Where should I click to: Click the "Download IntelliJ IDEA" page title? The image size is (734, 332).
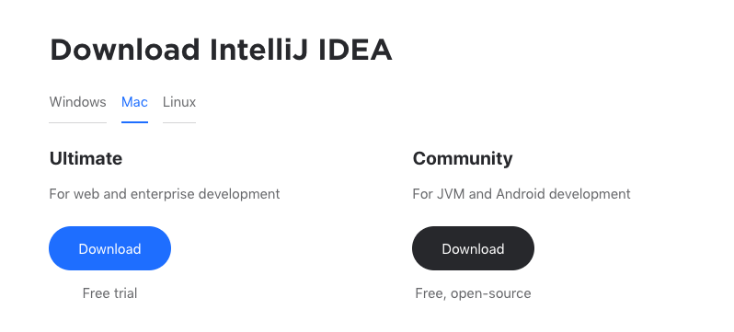pyautogui.click(x=221, y=50)
